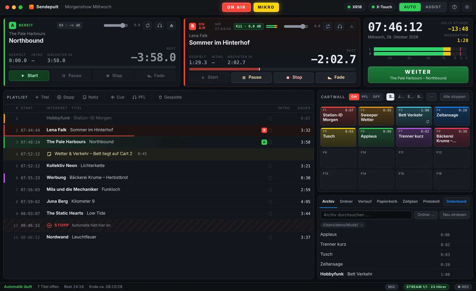Open the Zeitplan tab
The width and height of the screenshot is (476, 291).
[x=410, y=201]
